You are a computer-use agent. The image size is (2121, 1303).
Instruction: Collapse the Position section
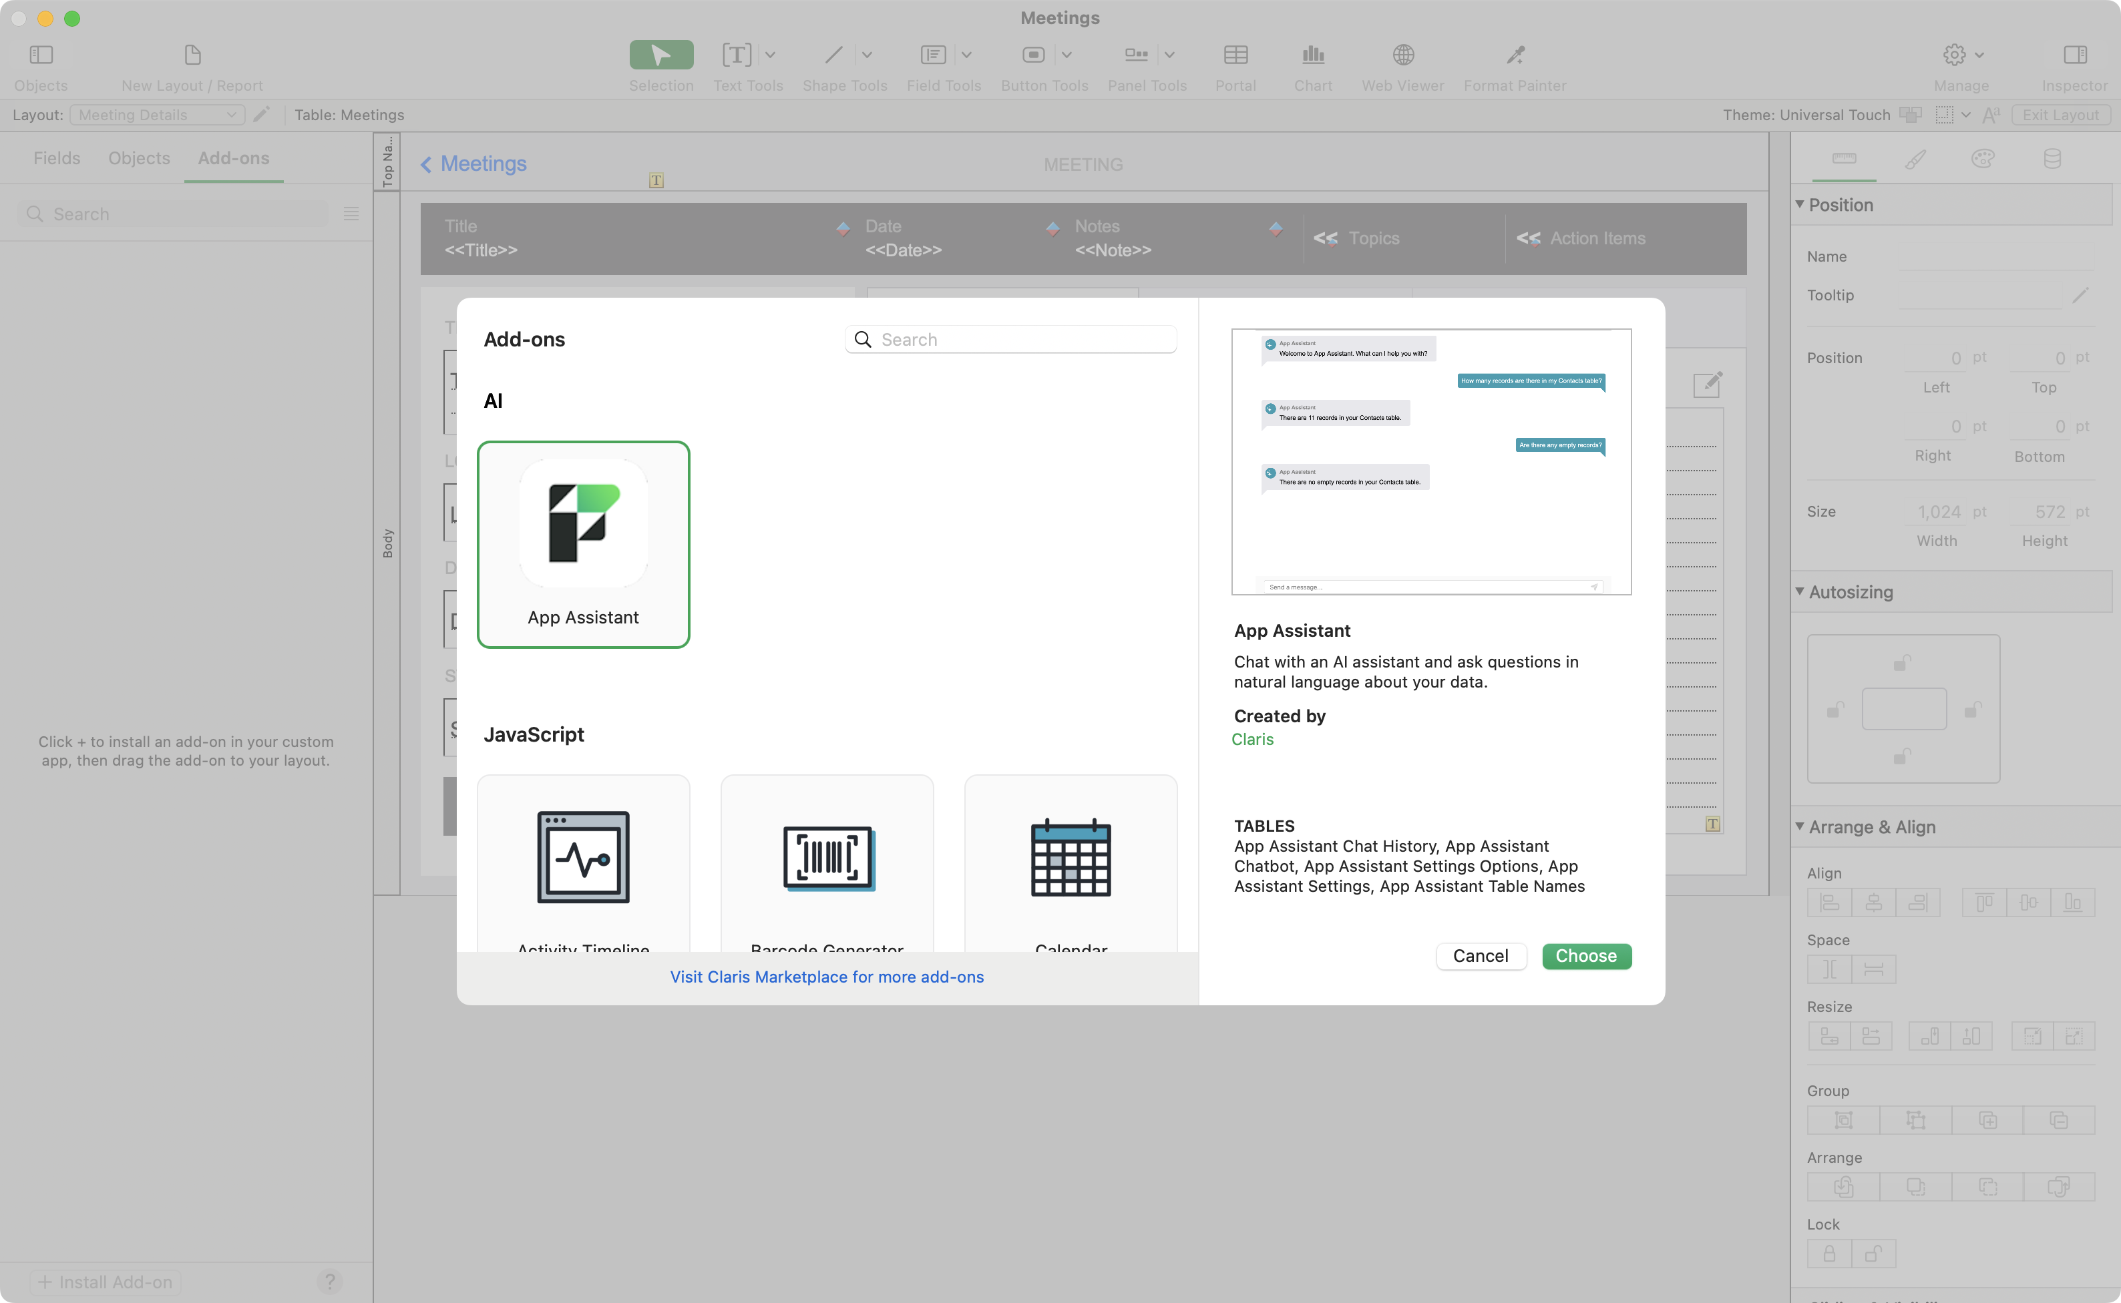(1800, 204)
